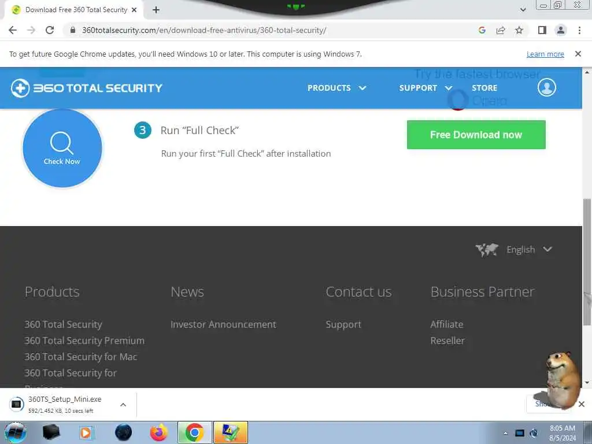Click the scrollbar down arrow
The width and height of the screenshot is (592, 444).
(587, 383)
